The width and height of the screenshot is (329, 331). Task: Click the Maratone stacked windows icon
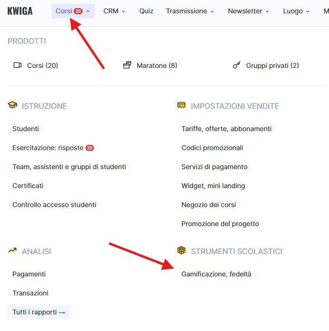pos(127,66)
